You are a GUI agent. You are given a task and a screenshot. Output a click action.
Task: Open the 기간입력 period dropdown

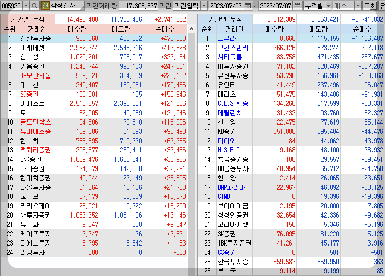point(204,5)
